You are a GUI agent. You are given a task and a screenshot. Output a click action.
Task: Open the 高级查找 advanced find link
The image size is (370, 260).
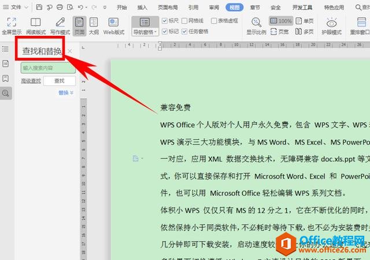31,81
